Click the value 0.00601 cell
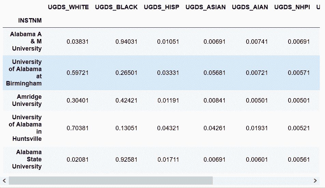The height and width of the screenshot is (188, 325). [x=257, y=160]
